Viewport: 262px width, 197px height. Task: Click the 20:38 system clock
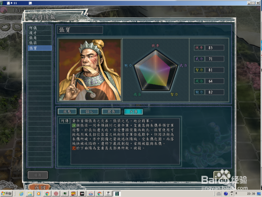point(251,194)
